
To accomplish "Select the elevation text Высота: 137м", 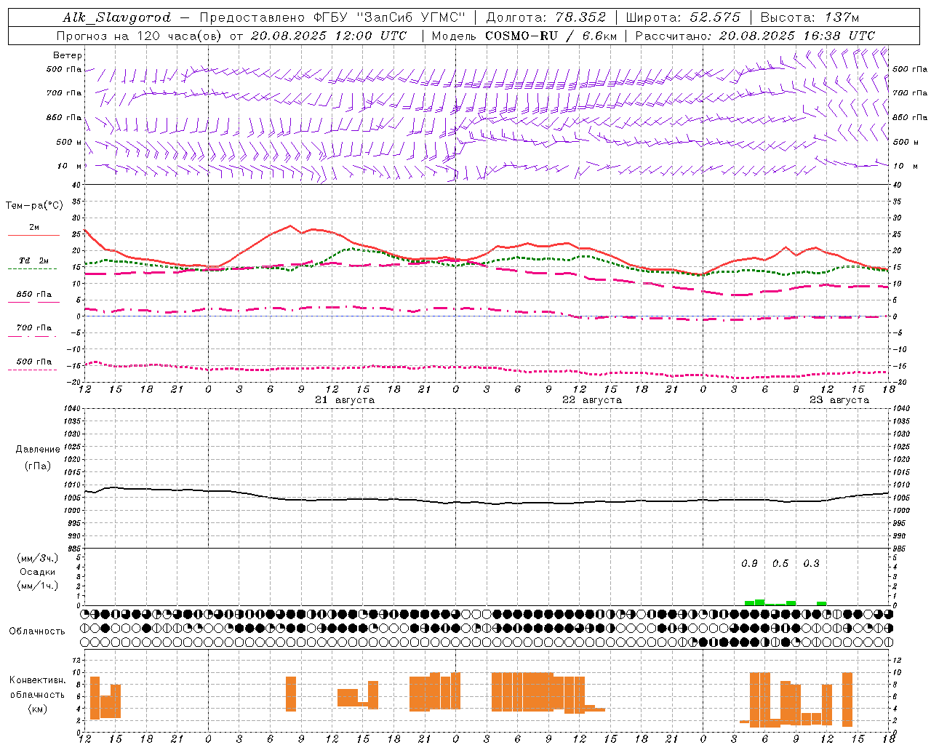I will point(810,17).
